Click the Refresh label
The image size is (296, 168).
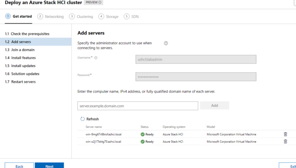tap(93, 119)
